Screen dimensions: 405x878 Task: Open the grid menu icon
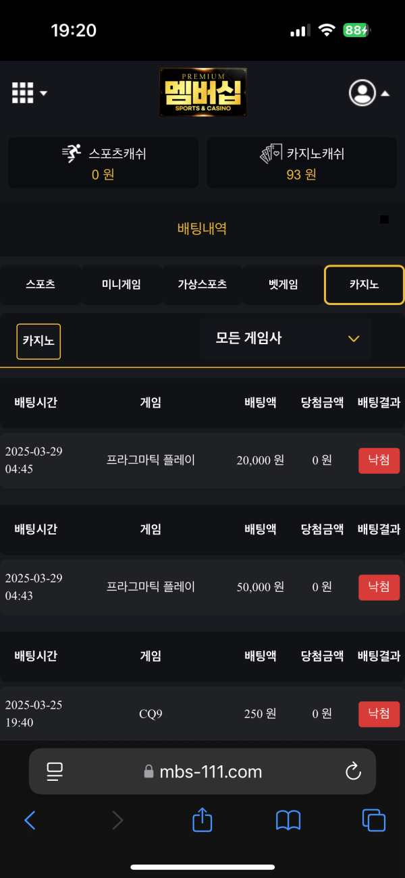tap(23, 93)
